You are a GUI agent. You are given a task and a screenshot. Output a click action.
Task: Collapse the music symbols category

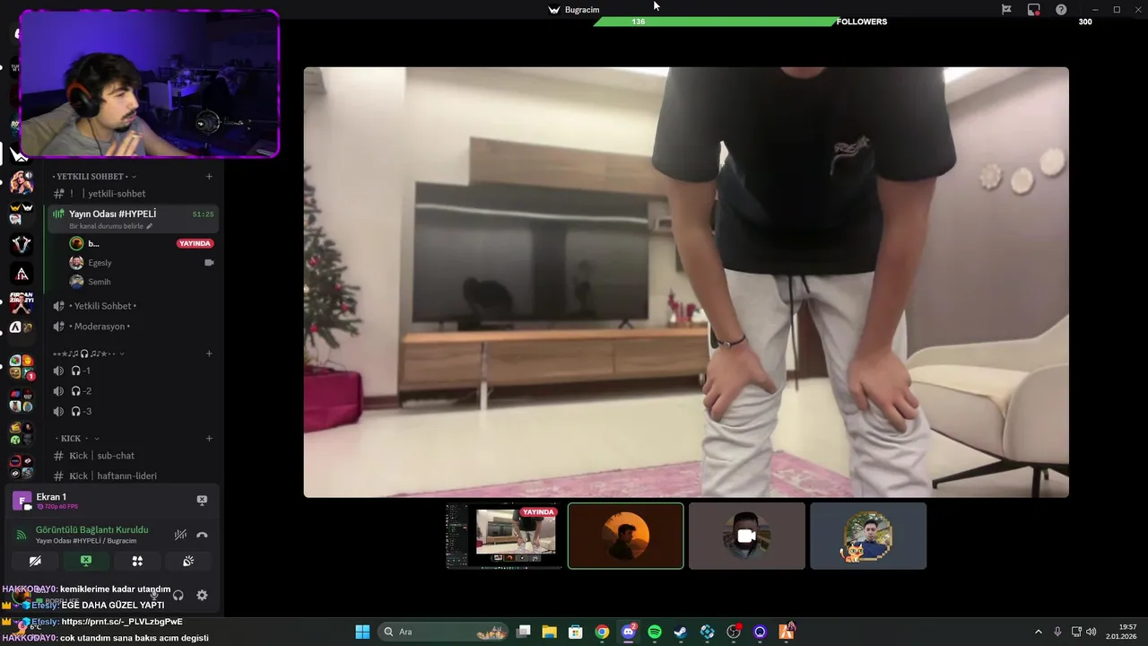88,354
